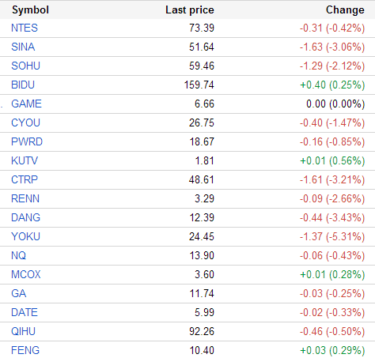Open the DANG stock symbol link

26,217
